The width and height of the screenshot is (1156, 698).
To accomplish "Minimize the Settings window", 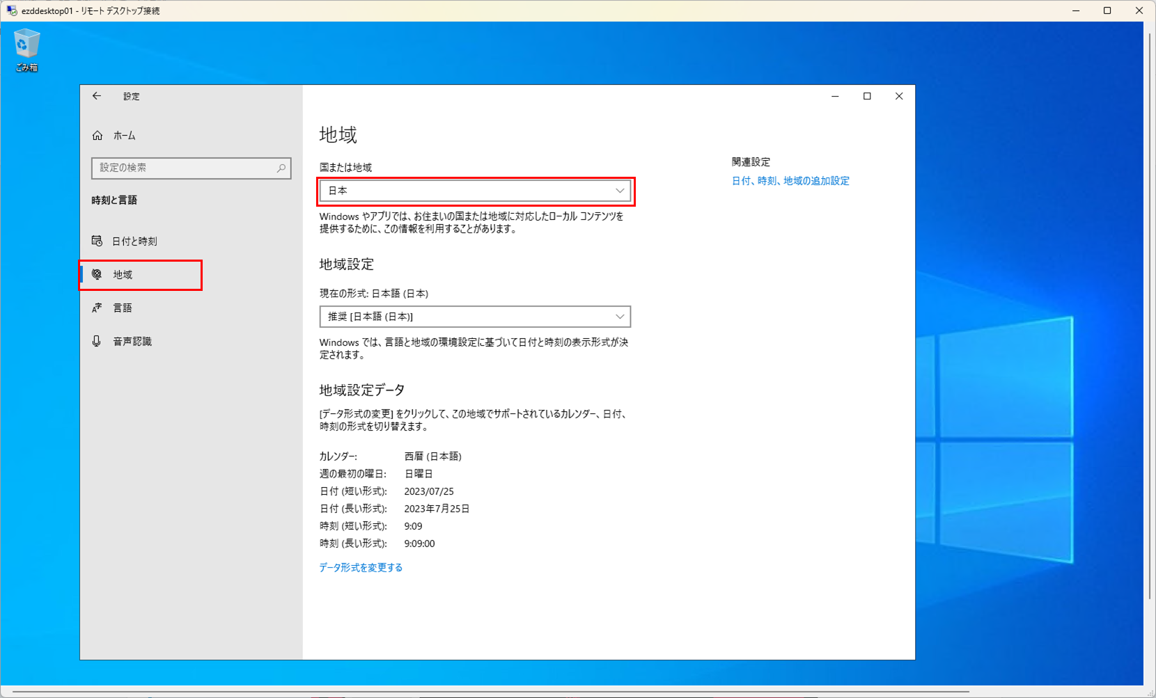I will click(834, 95).
